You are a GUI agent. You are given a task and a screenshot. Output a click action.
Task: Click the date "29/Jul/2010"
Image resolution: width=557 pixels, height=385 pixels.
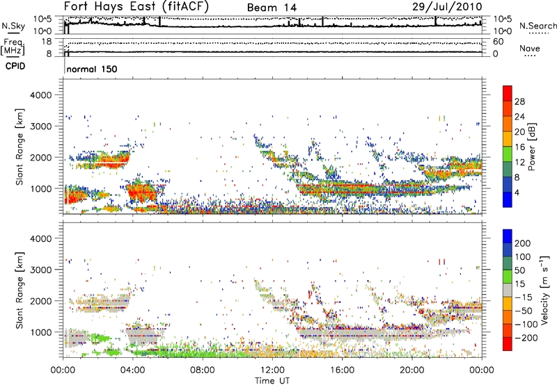tap(447, 7)
